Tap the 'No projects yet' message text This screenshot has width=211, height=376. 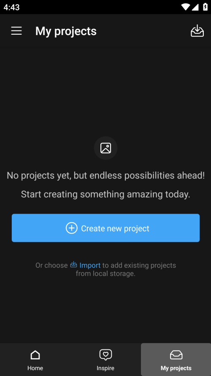(105, 176)
